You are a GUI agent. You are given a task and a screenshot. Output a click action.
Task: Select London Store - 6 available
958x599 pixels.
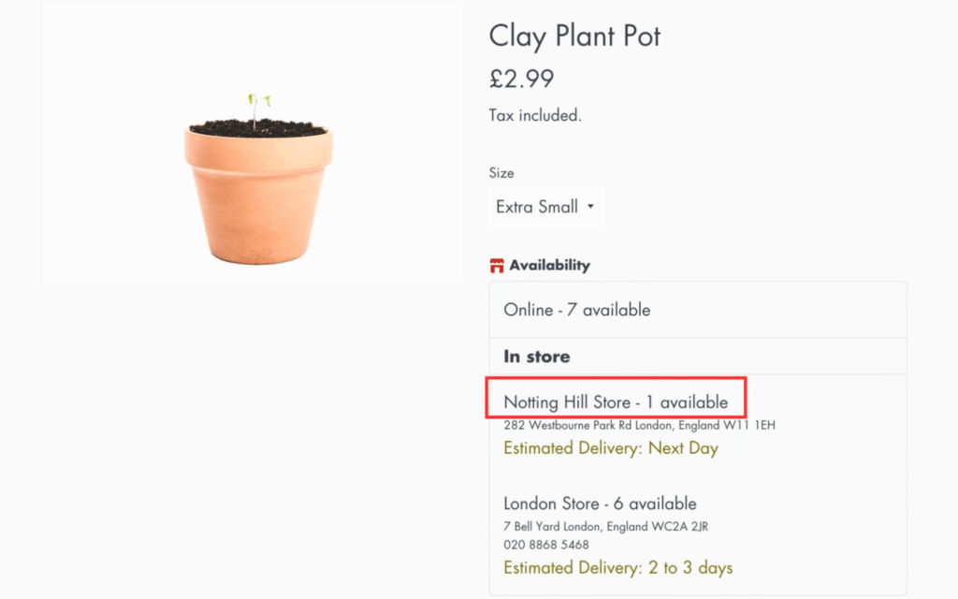click(600, 504)
